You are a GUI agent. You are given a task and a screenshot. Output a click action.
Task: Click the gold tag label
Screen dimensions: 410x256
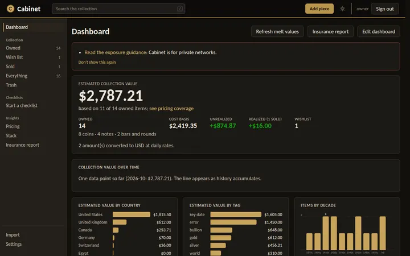click(193, 237)
